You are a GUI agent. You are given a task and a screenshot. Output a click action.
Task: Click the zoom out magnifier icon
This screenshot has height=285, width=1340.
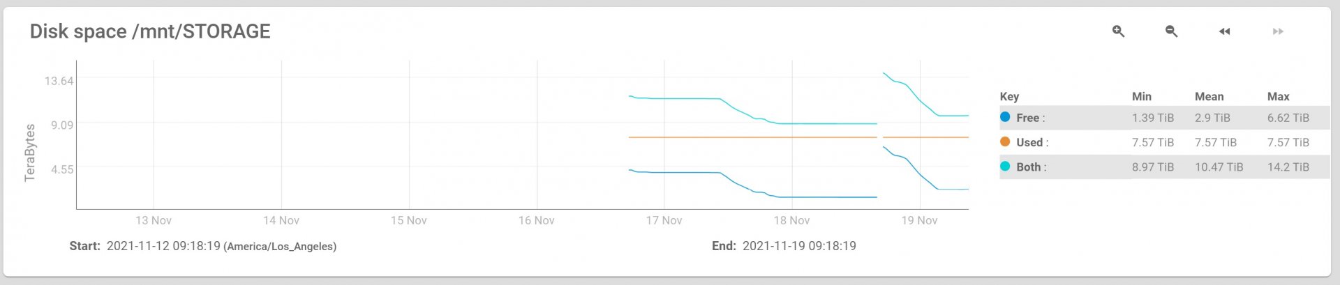[1171, 31]
